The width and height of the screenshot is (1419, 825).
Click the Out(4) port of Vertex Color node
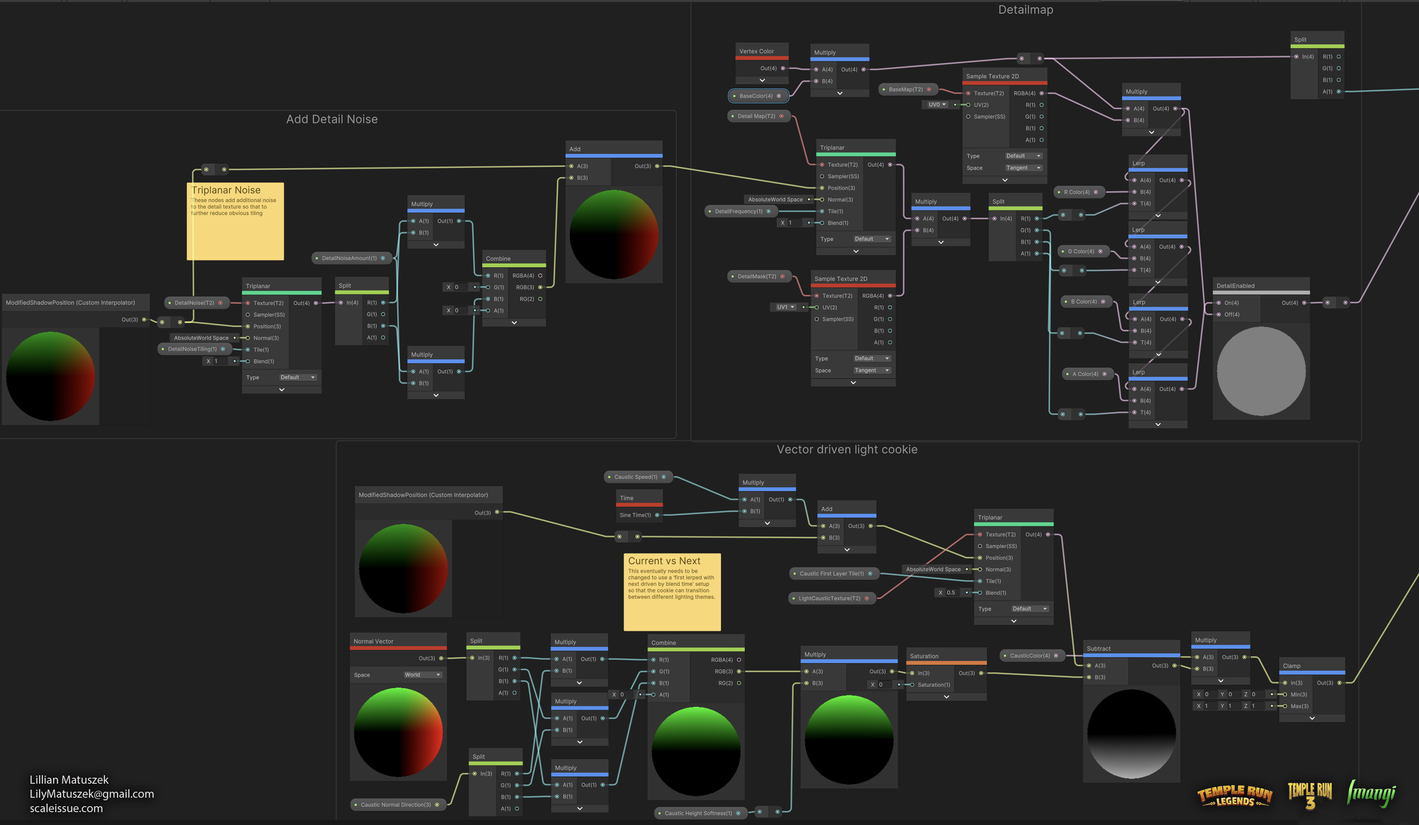783,68
